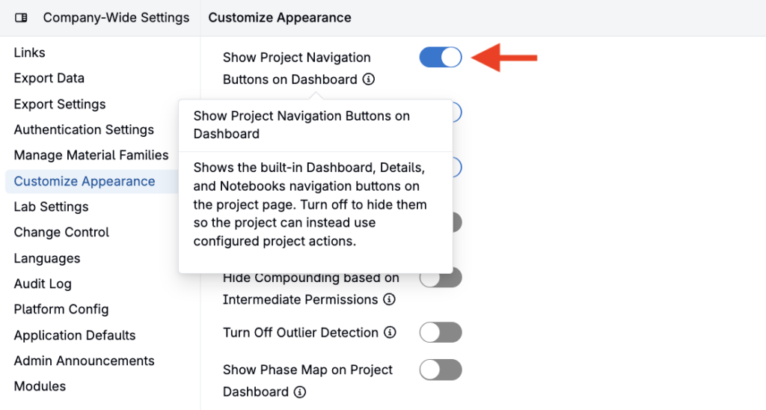This screenshot has width=766, height=410.
Task: Open Lab Settings page
Action: [51, 206]
